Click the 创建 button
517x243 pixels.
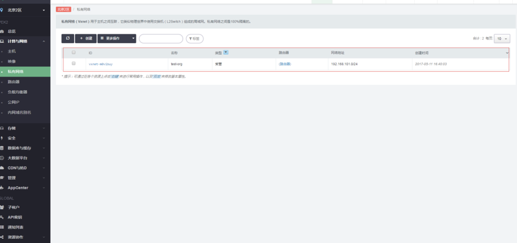click(86, 38)
